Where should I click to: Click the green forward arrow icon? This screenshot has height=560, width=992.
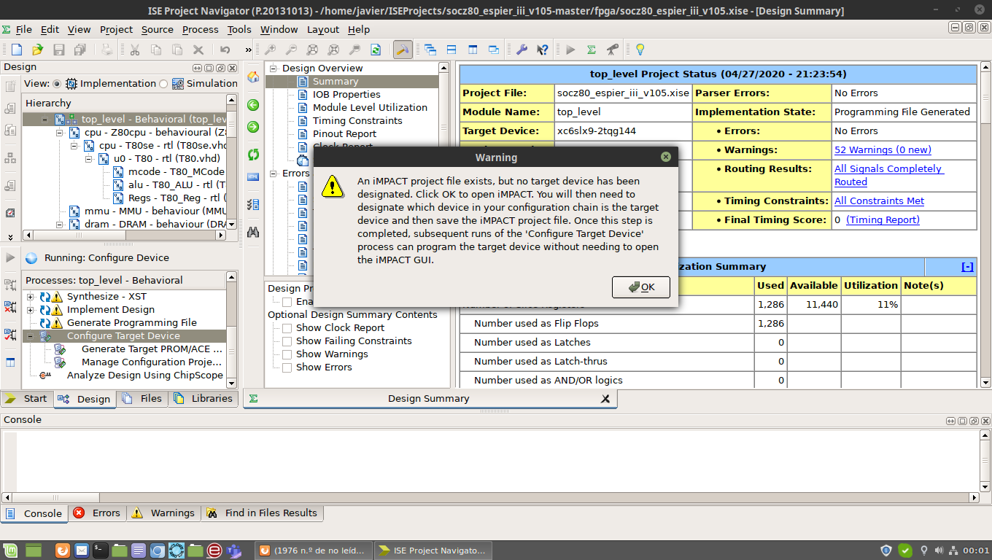pyautogui.click(x=253, y=127)
